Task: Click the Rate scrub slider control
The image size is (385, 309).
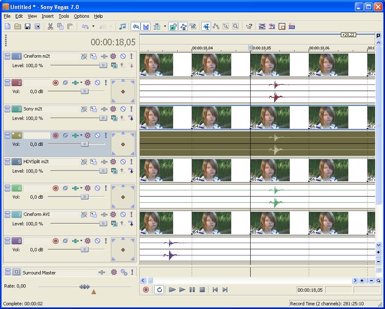Action: tap(85, 287)
